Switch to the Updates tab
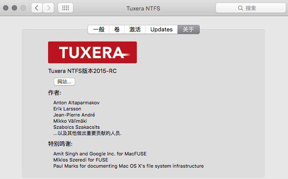The image size is (288, 179). click(x=161, y=29)
